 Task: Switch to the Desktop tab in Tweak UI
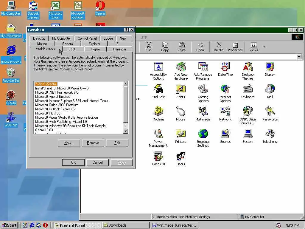[39, 38]
